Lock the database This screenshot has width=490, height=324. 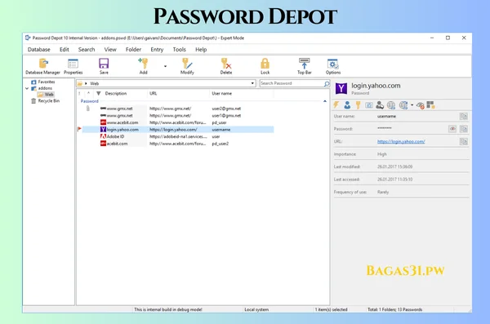click(x=265, y=66)
